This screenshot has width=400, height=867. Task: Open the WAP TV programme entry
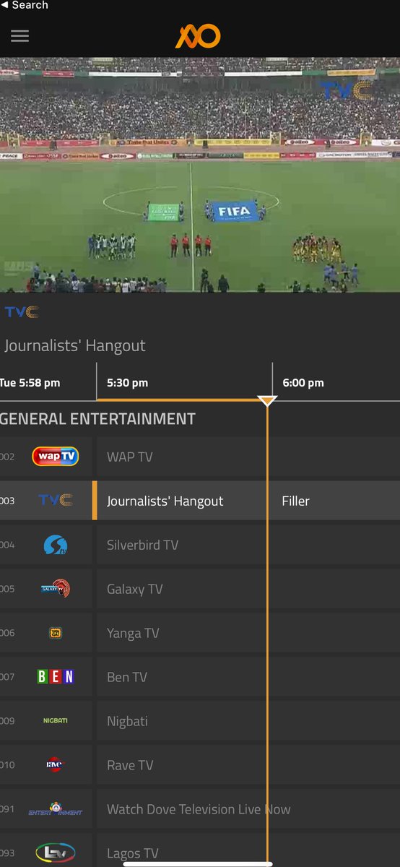pyautogui.click(x=248, y=457)
